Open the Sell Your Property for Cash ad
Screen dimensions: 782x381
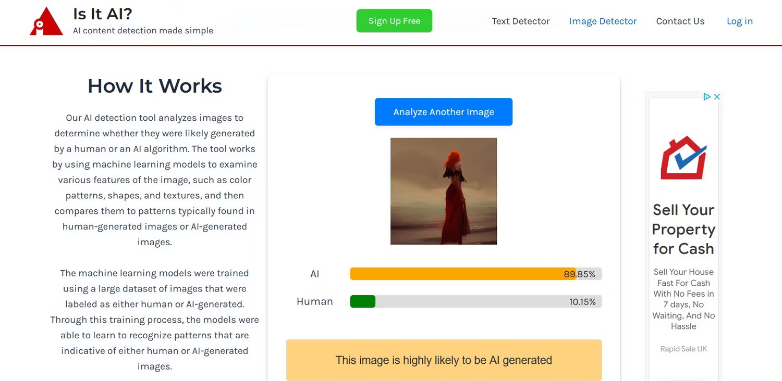683,229
